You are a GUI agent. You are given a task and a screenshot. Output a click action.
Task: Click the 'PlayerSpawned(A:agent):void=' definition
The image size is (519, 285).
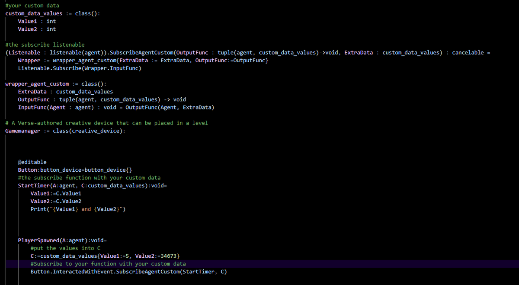click(62, 240)
